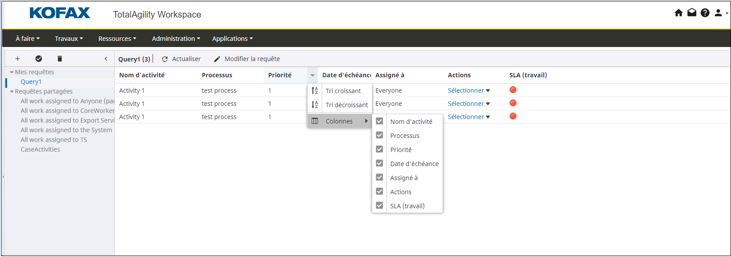Open the help question mark icon
The width and height of the screenshot is (731, 257).
[x=705, y=13]
